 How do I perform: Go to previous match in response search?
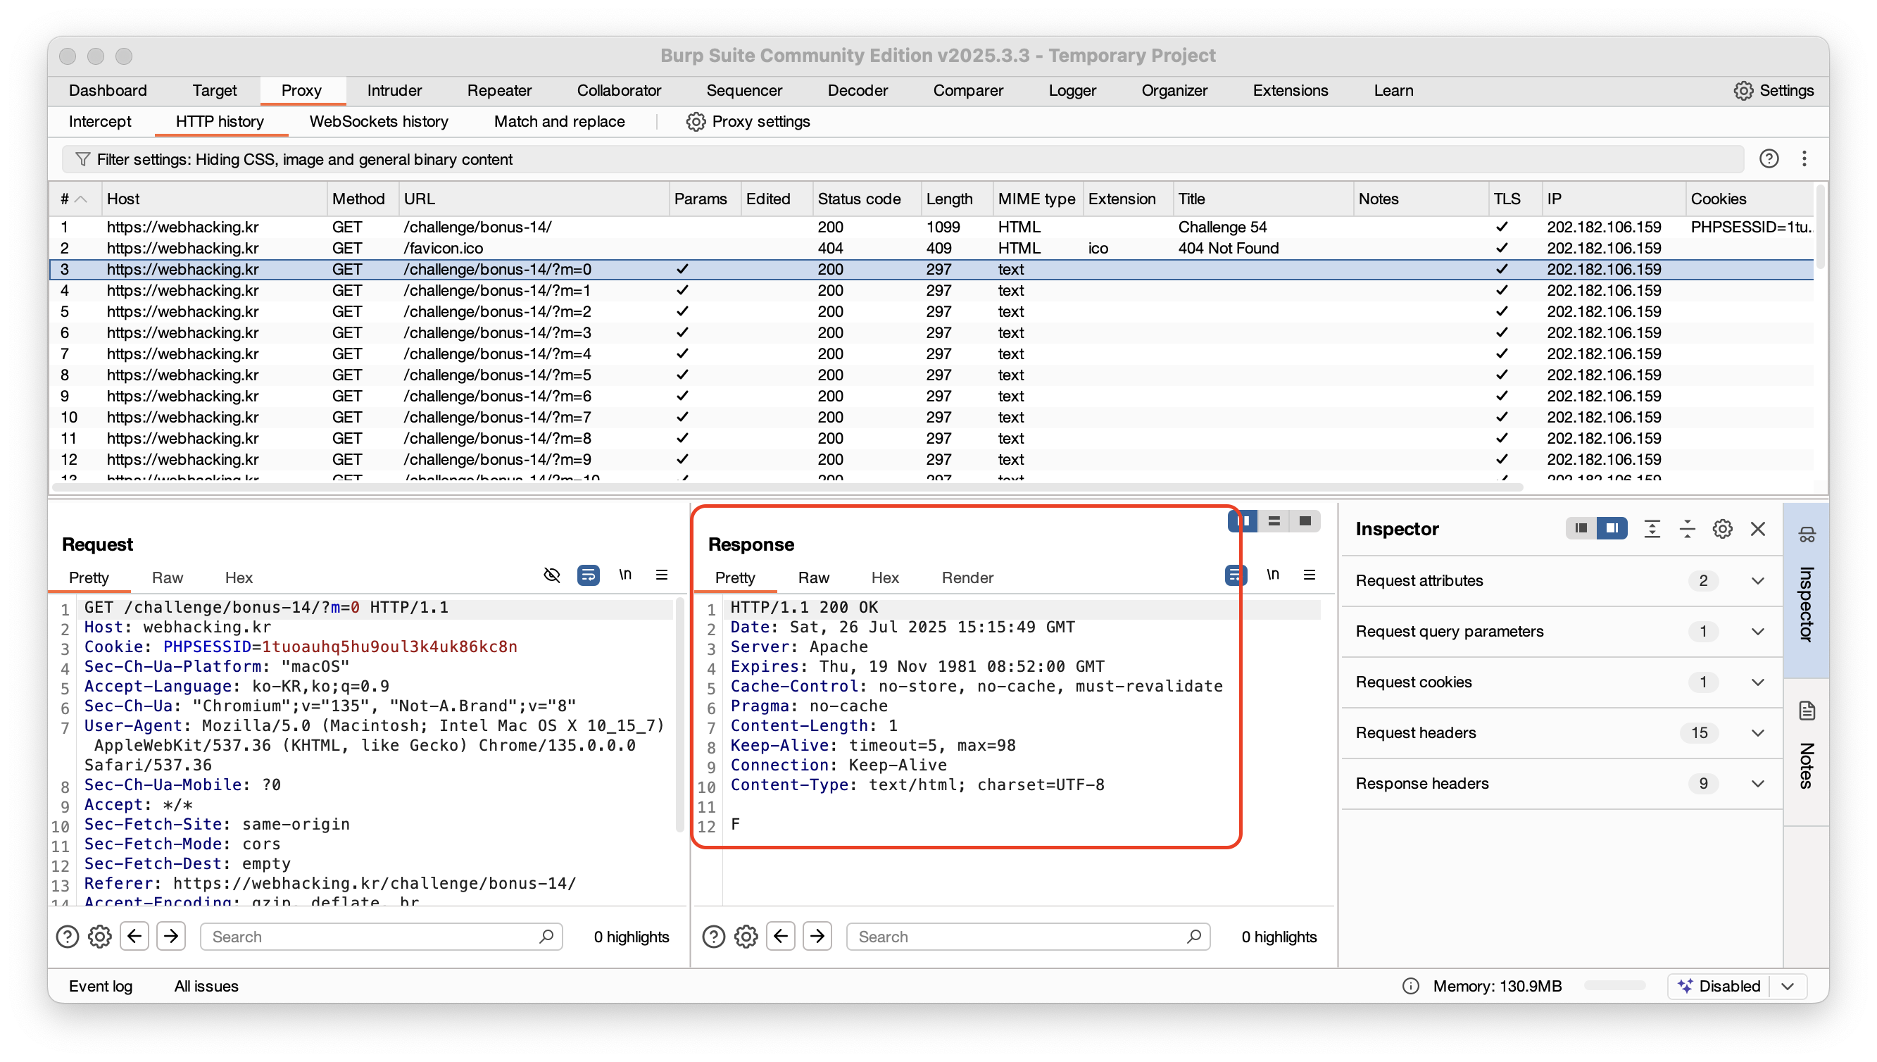[x=780, y=937]
